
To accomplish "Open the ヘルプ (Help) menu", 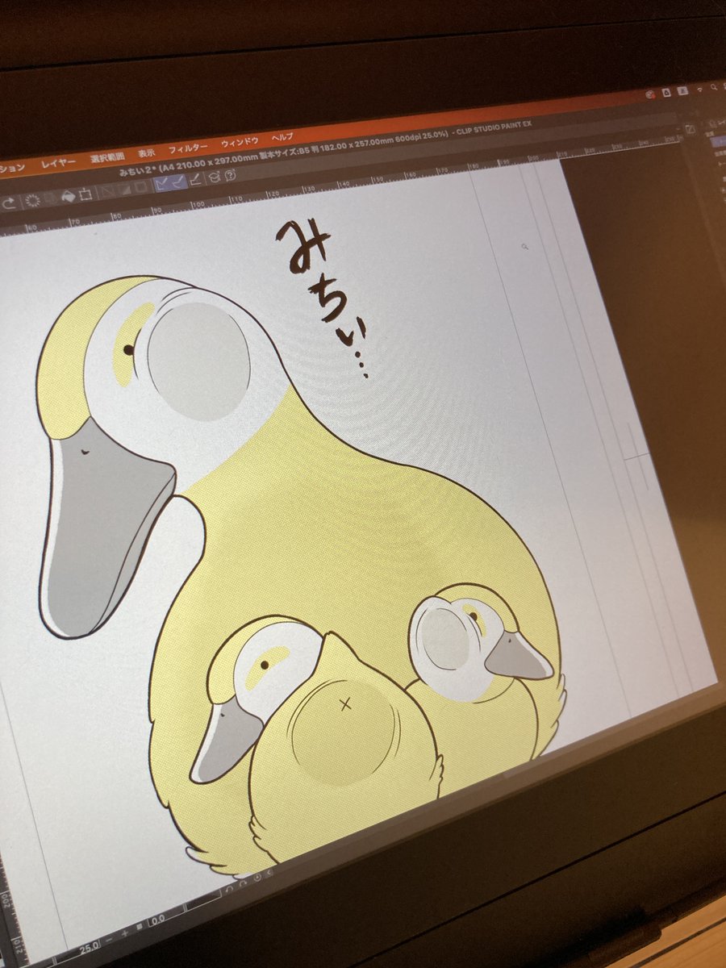I will (282, 138).
